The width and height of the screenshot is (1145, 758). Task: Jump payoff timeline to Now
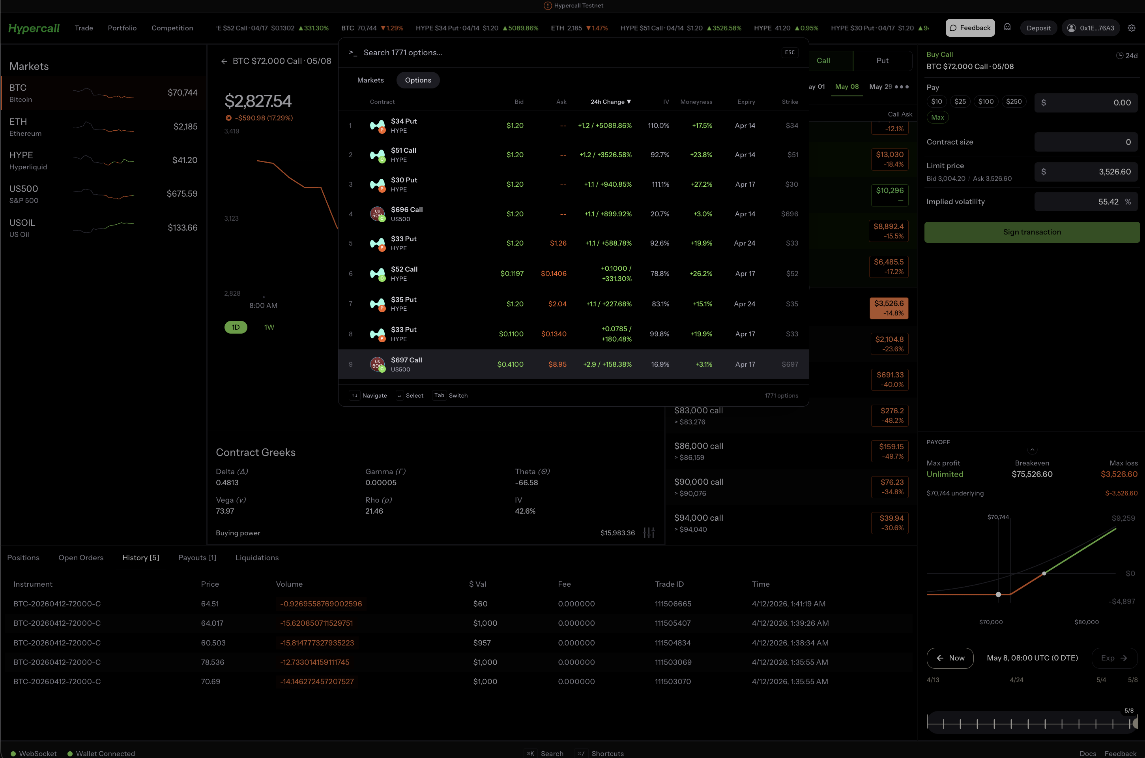pyautogui.click(x=950, y=658)
